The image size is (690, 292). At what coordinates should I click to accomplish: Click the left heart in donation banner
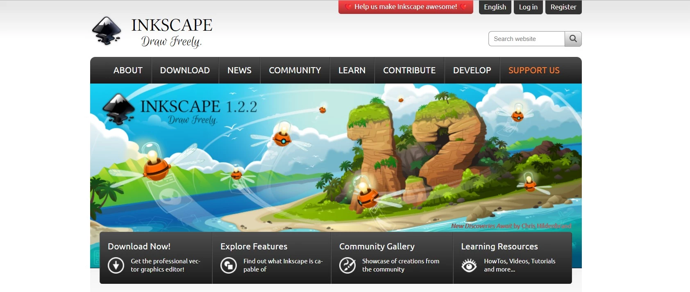(x=348, y=7)
